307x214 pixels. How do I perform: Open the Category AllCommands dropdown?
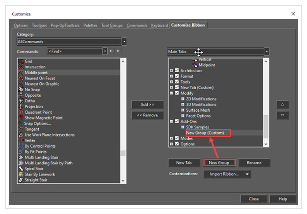click(x=124, y=41)
